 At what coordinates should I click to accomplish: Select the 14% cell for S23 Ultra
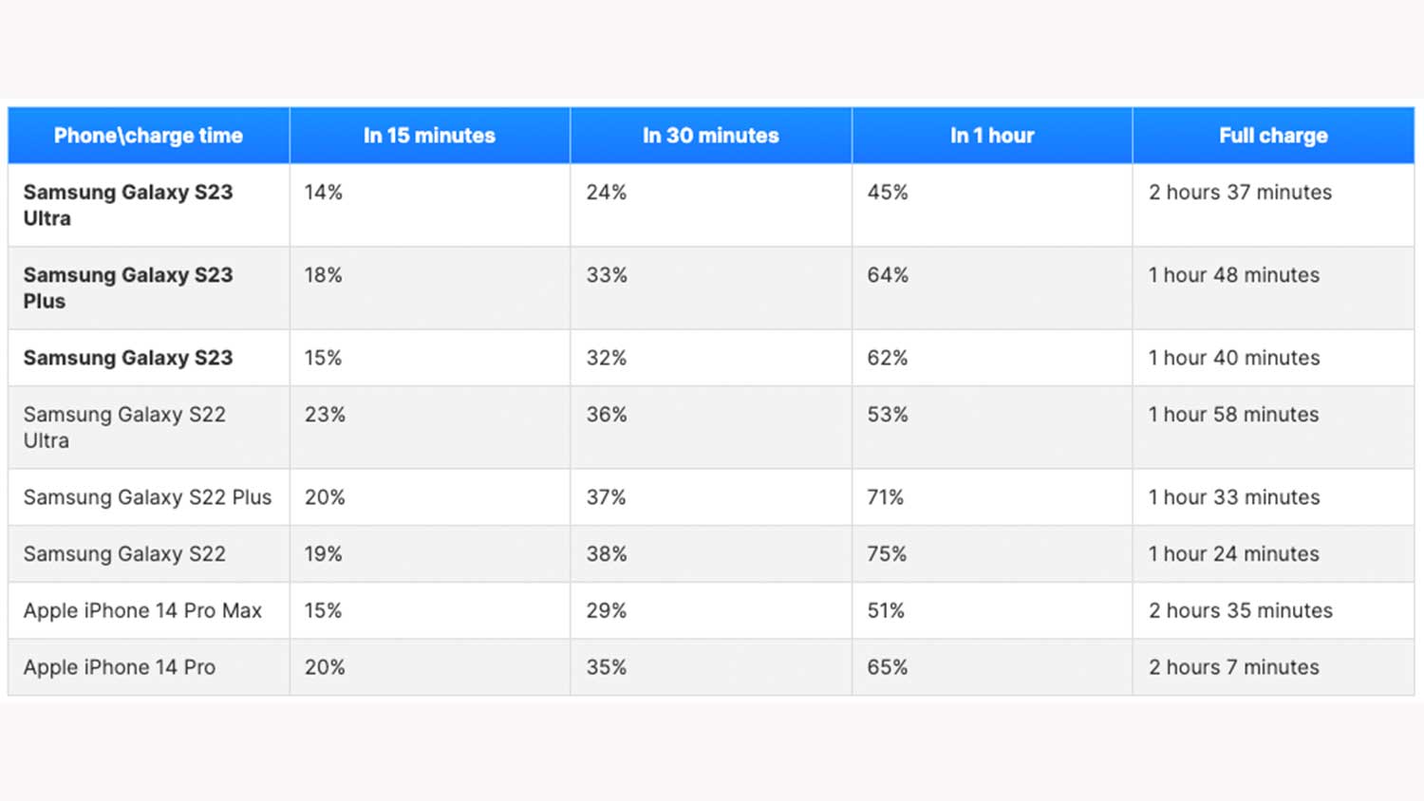pyautogui.click(x=324, y=193)
